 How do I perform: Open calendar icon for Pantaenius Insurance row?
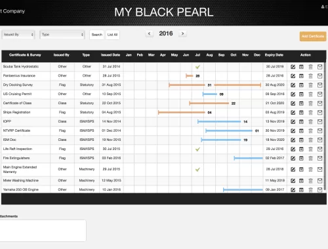click(301, 76)
